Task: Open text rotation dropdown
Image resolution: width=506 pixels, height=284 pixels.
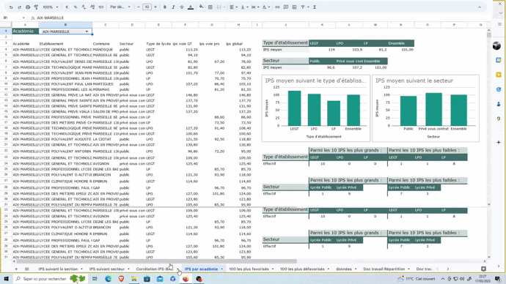Action: point(265,7)
